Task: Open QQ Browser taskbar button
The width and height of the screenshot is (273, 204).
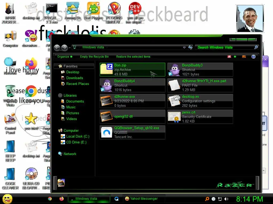Action: click(x=117, y=199)
